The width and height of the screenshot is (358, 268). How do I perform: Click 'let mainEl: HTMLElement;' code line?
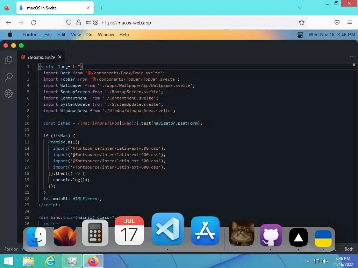pos(72,199)
